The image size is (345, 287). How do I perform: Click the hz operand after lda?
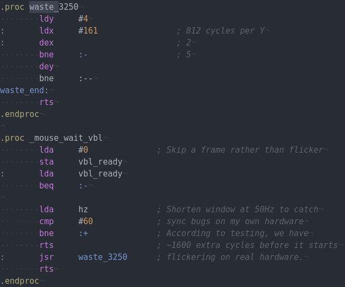point(83,209)
